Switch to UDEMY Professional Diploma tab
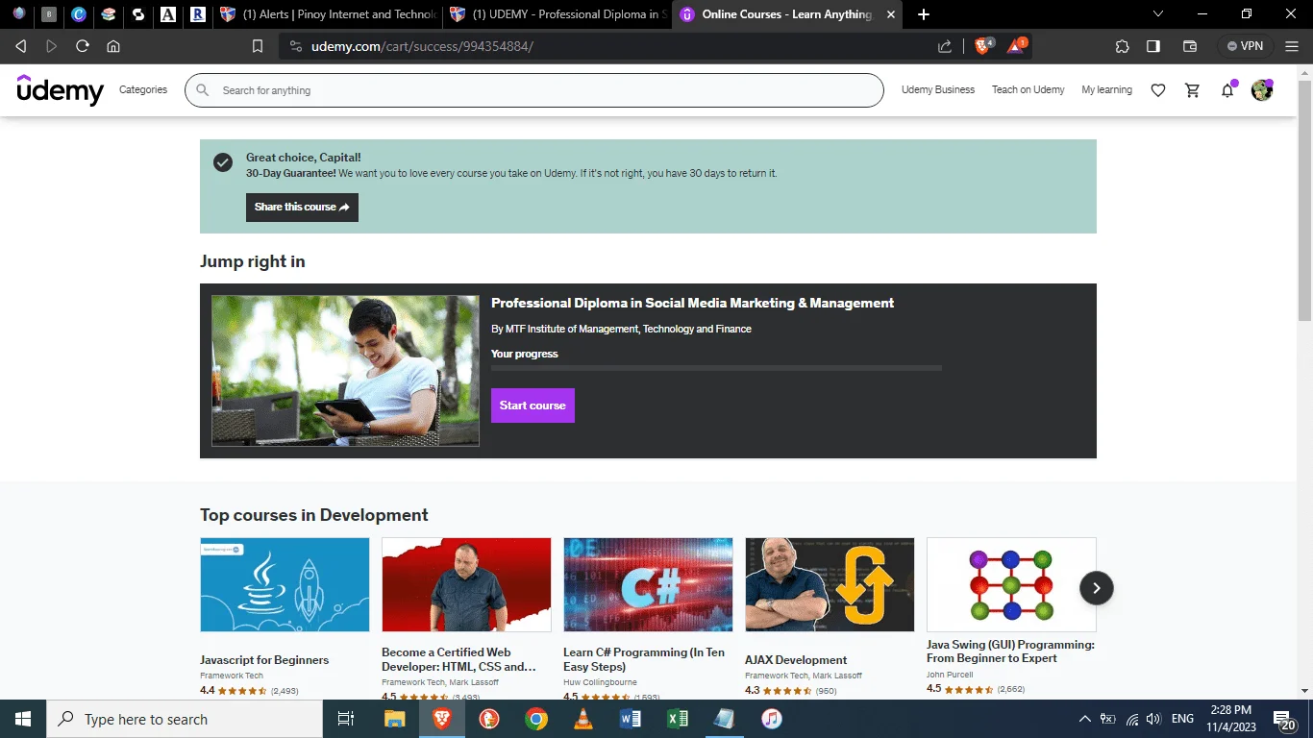 click(557, 14)
